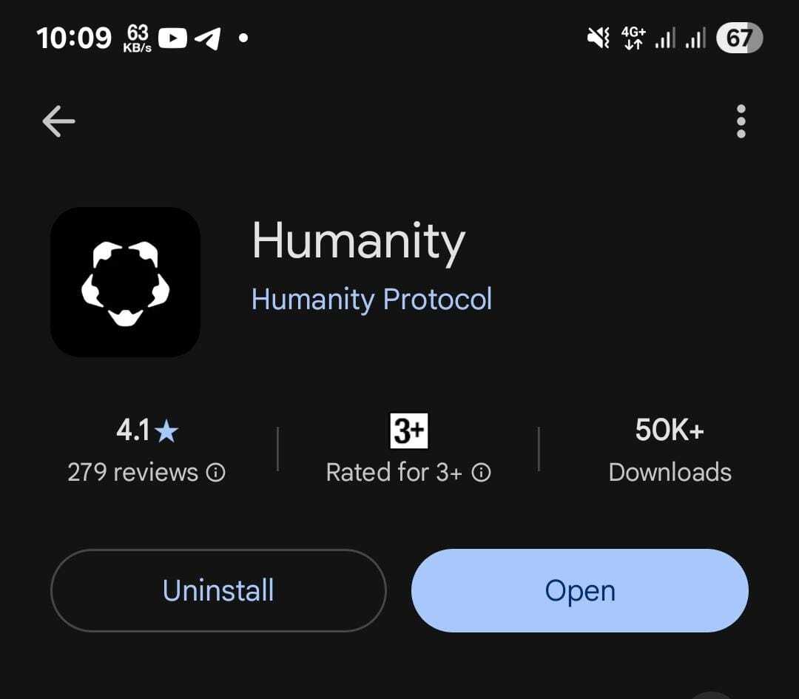
Task: Tap the Humanity app logo
Action: (125, 283)
